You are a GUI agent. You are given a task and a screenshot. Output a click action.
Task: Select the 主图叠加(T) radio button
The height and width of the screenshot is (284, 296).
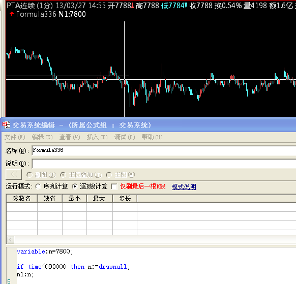[x=63, y=175]
